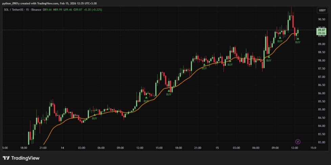
Task: Click the date label 14 on time axis
Action: click(x=62, y=148)
